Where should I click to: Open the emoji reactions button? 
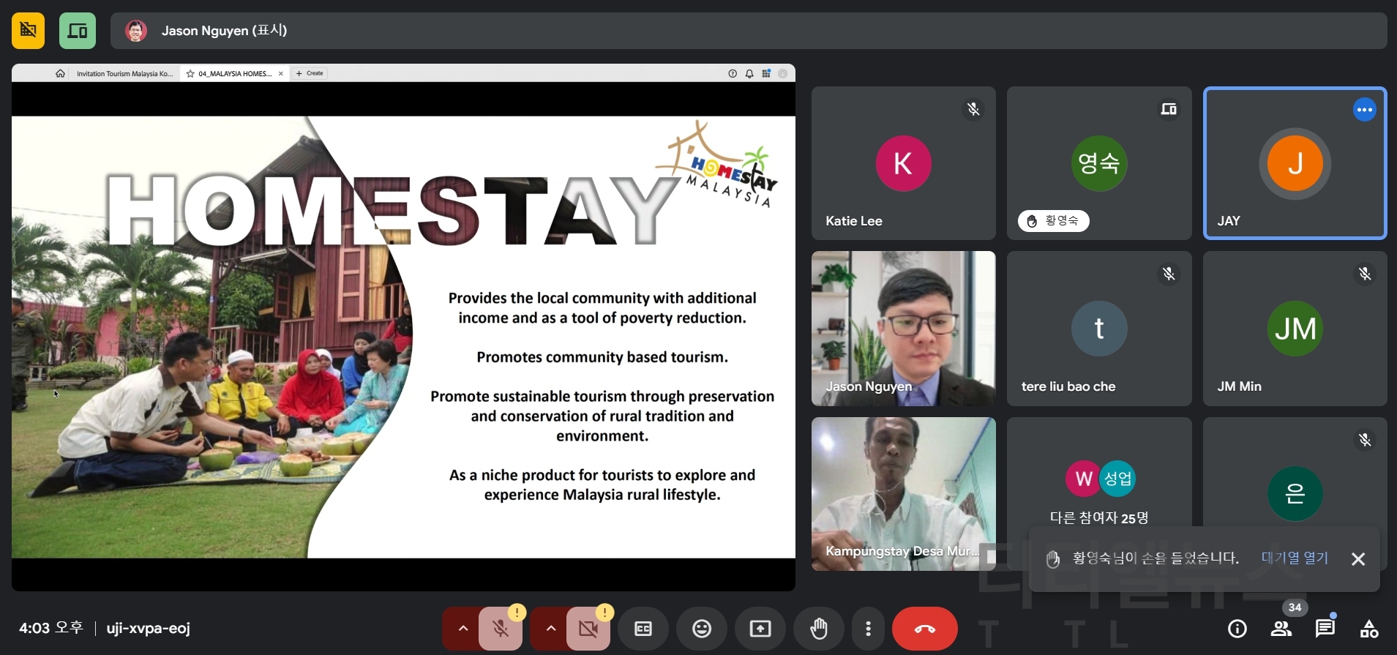tap(702, 629)
